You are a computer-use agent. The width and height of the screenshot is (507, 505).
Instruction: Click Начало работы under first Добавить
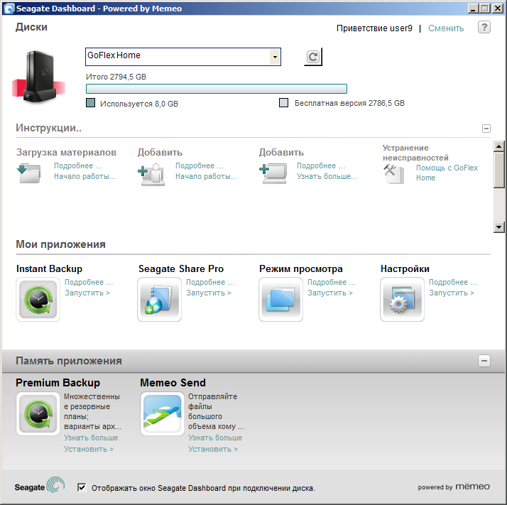206,176
